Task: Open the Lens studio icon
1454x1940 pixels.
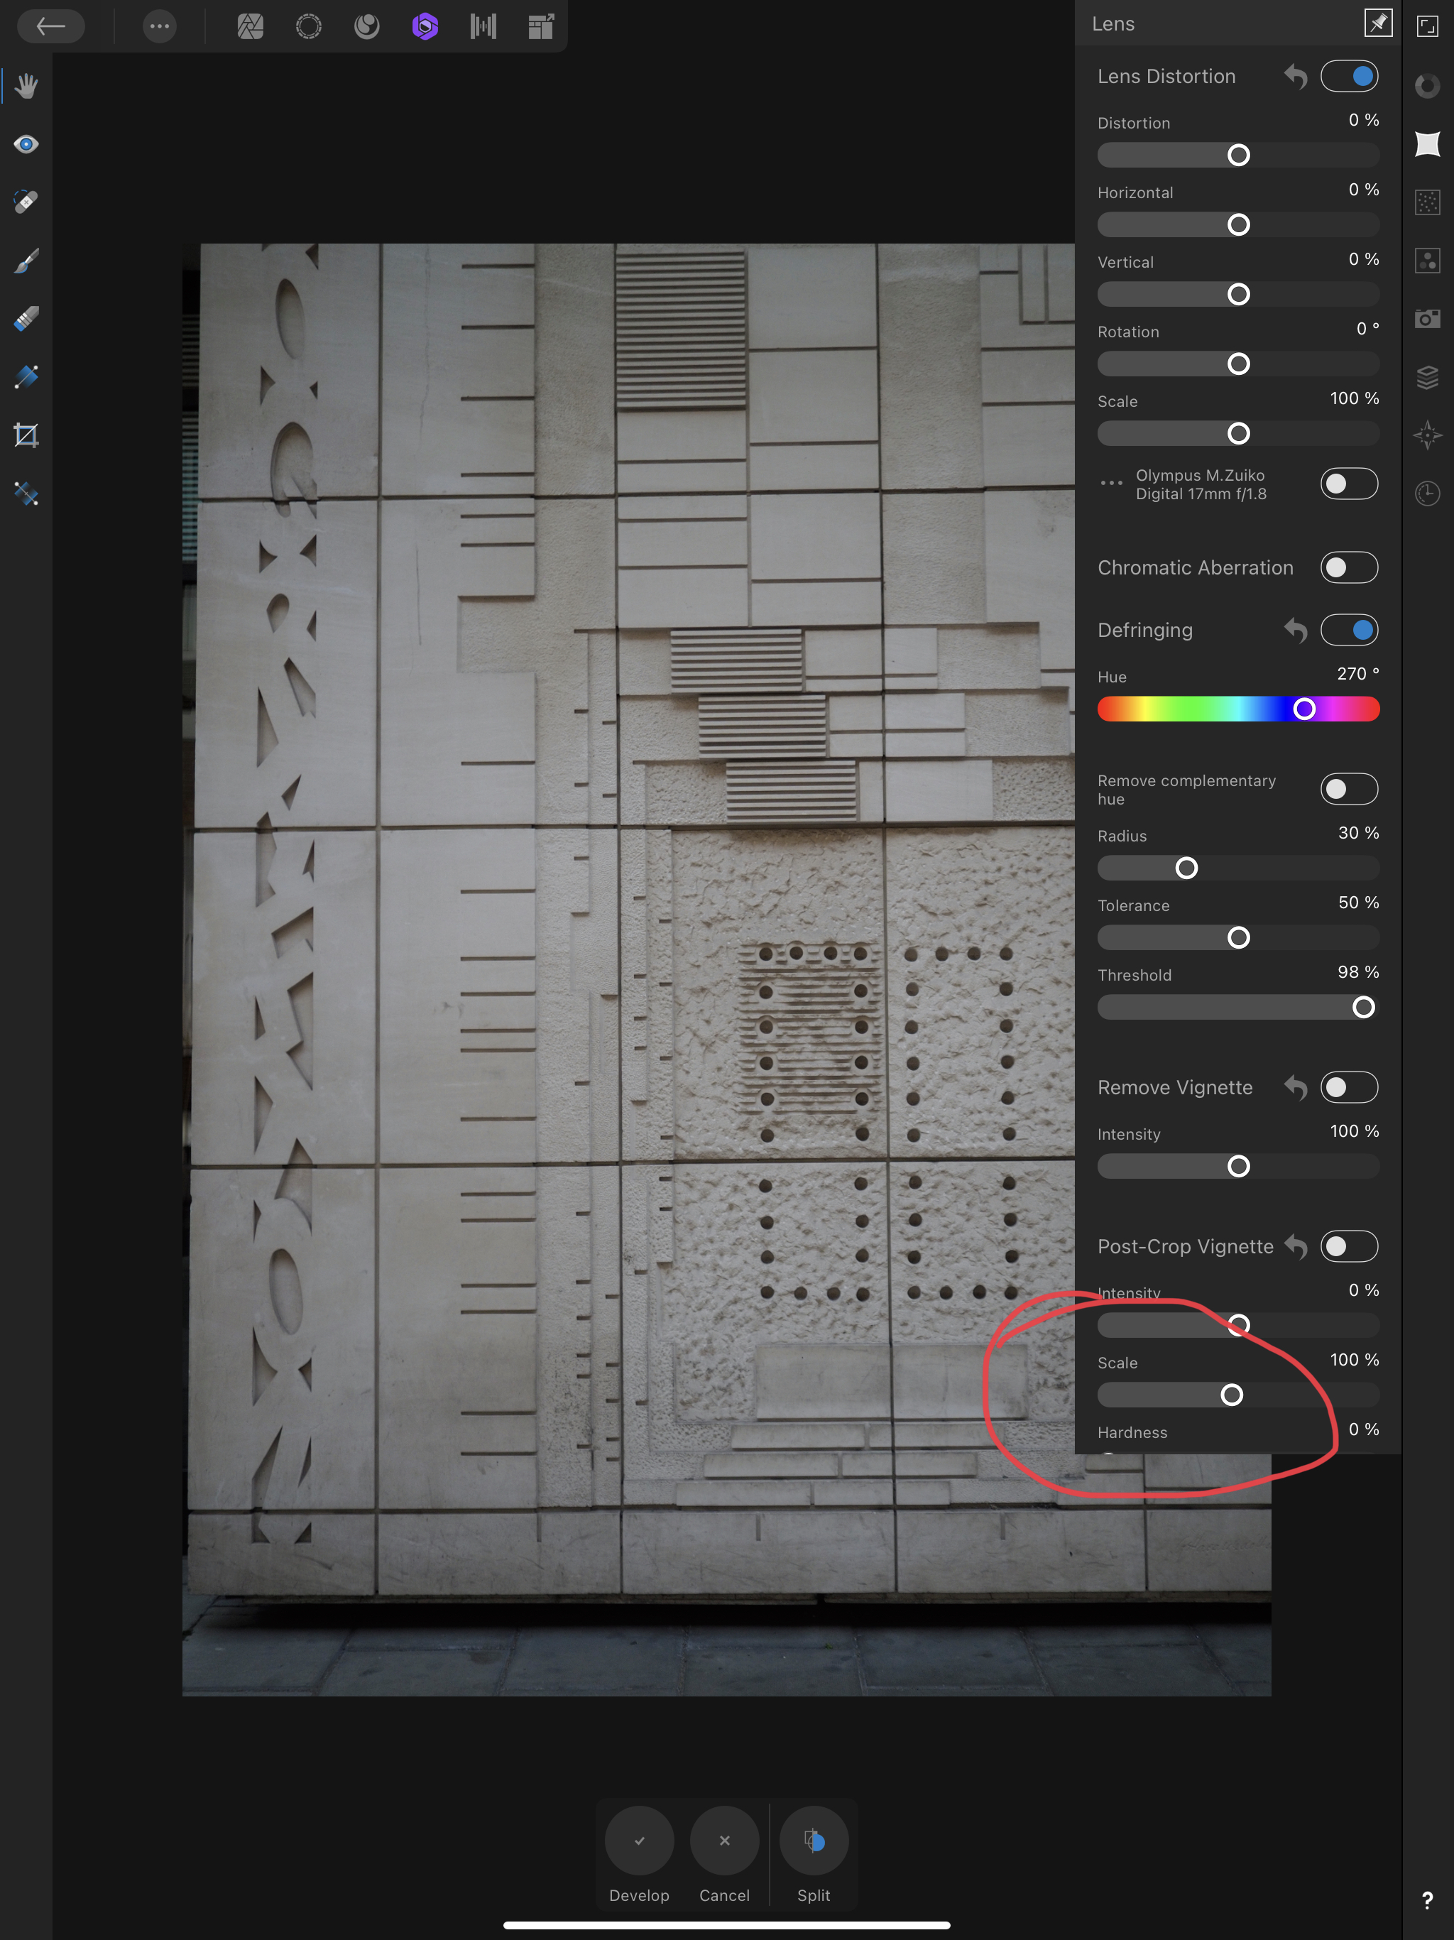Action: point(1428,144)
